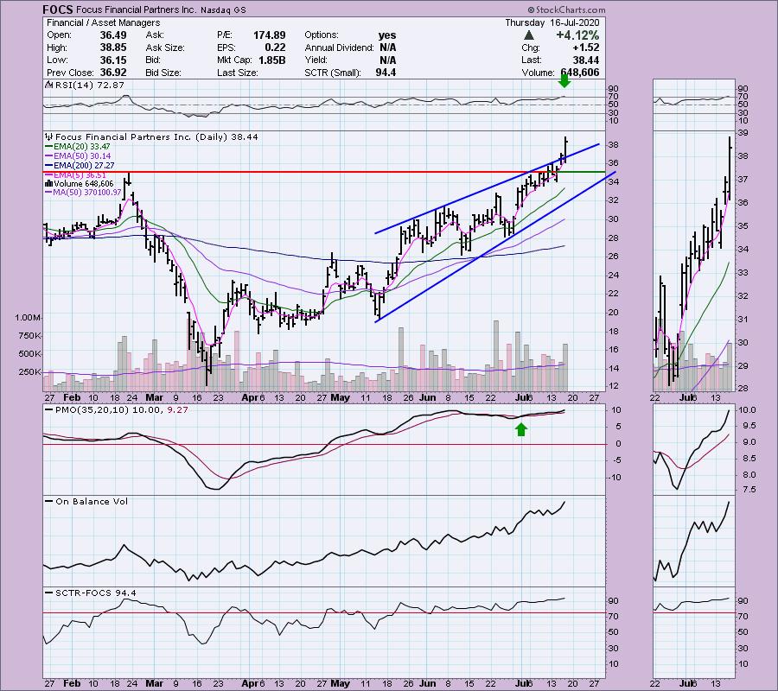This screenshot has height=691, width=778.
Task: Click the Last Size label
Action: tap(237, 73)
